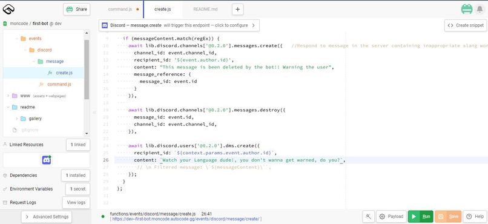This screenshot has height=224, width=488.
Task: Click the '1 installed' dependencies button
Action: (x=76, y=176)
